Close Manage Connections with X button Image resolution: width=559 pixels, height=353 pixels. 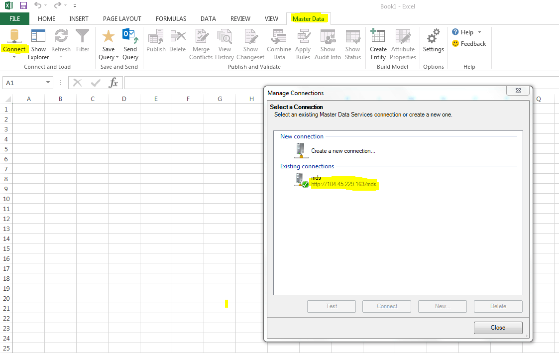coord(518,91)
